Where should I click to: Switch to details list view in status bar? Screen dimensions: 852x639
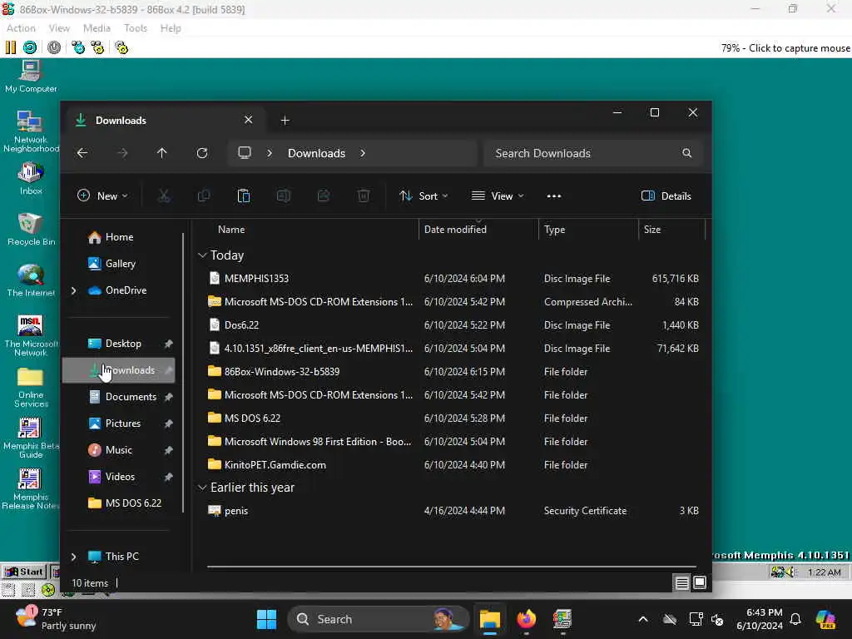pyautogui.click(x=681, y=582)
